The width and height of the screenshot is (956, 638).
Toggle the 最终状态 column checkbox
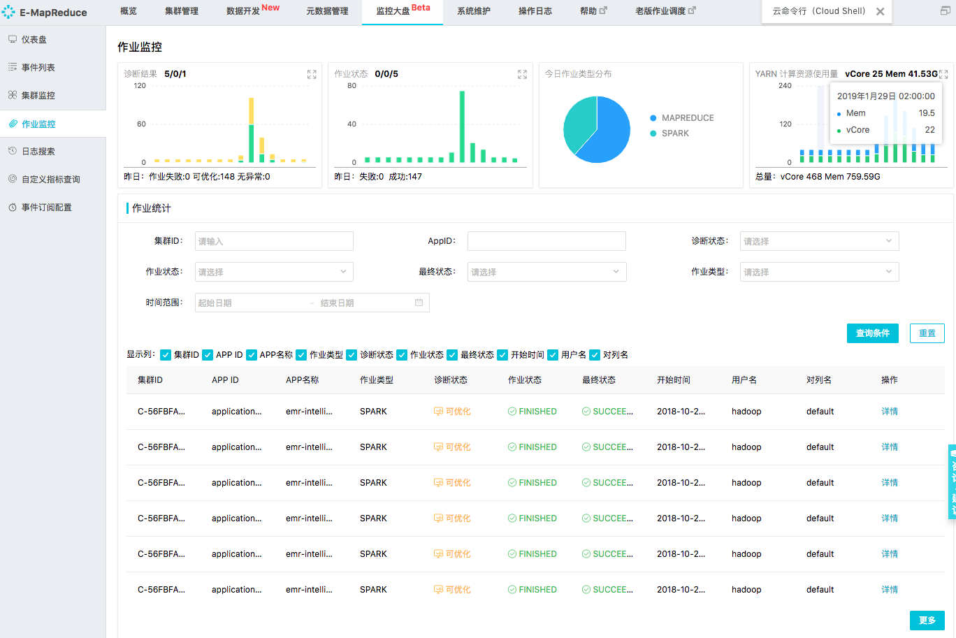click(x=452, y=355)
